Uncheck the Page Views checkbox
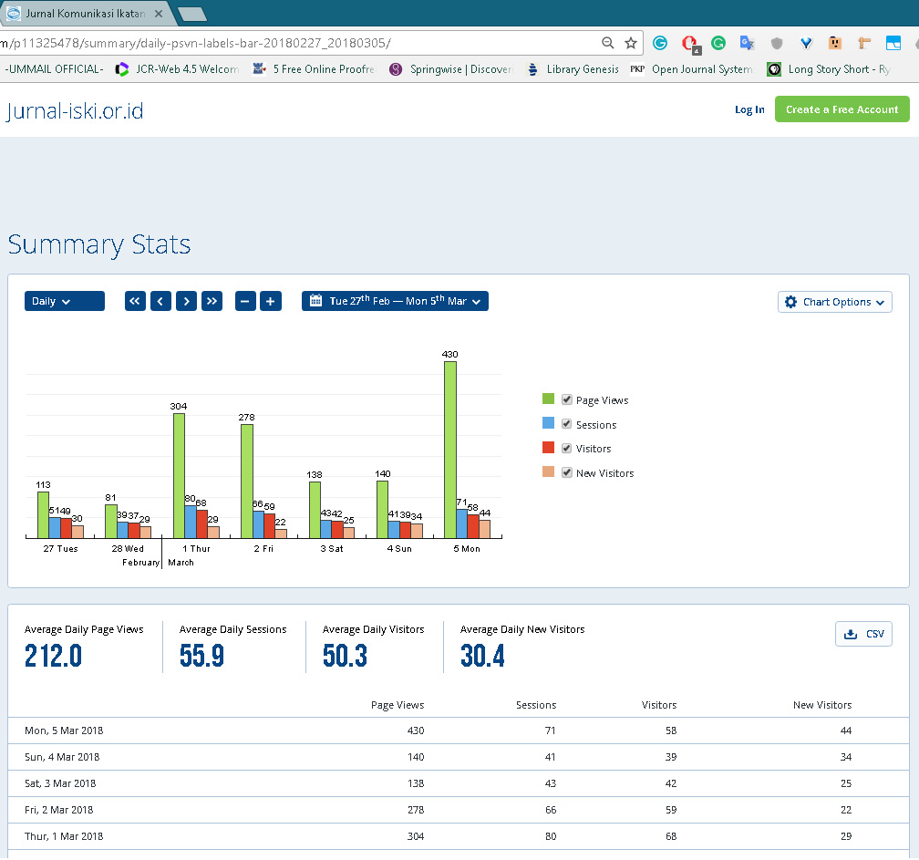This screenshot has height=860, width=919. pyautogui.click(x=567, y=399)
